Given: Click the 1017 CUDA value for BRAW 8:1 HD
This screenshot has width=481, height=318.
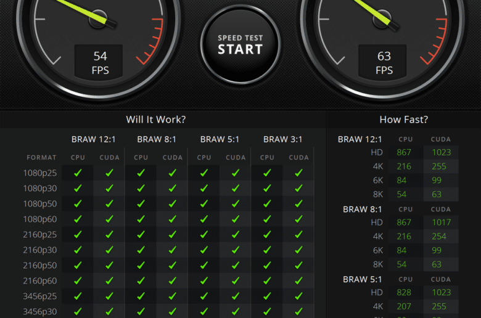Looking at the screenshot, I should 442,222.
